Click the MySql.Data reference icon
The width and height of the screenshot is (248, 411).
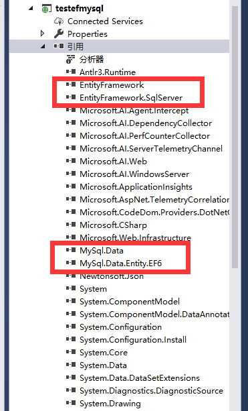tap(71, 250)
